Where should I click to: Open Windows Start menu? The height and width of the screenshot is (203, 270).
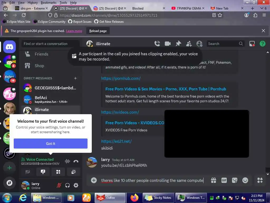7,198
